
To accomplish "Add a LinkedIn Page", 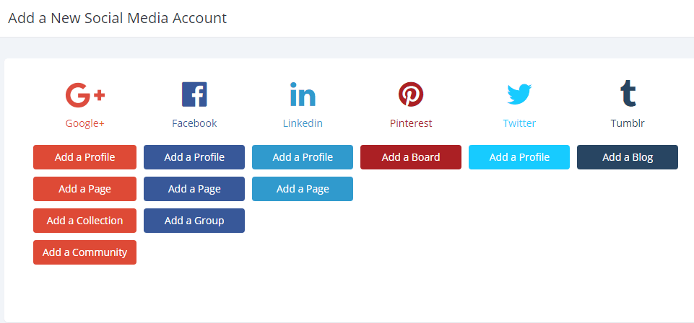I will [x=303, y=189].
